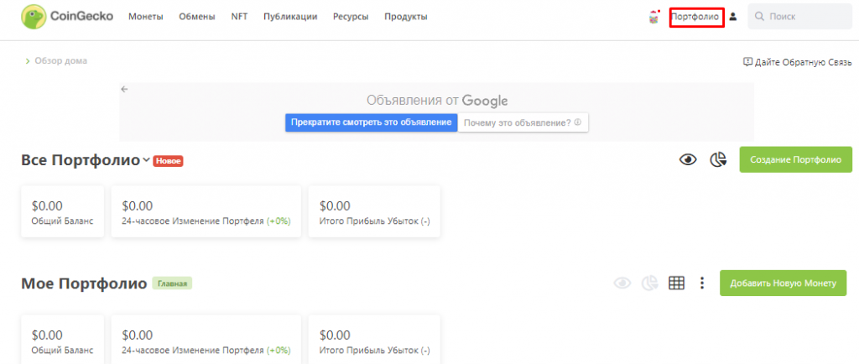The height and width of the screenshot is (364, 859).
Task: Expand the Обзор дома breadcrumb chevron
Action: coord(28,61)
